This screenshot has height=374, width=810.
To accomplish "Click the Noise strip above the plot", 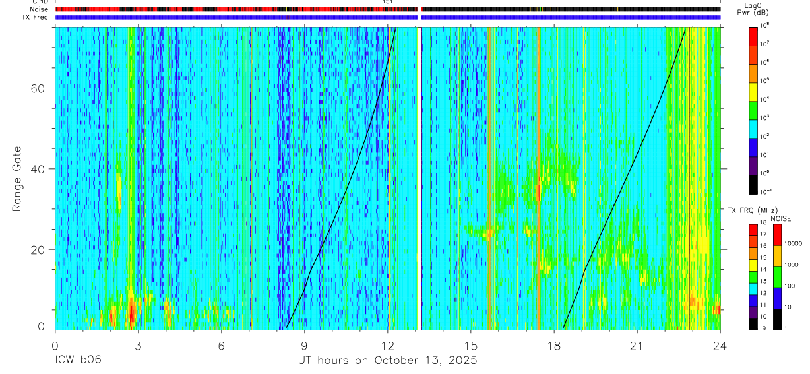I will pos(388,9).
